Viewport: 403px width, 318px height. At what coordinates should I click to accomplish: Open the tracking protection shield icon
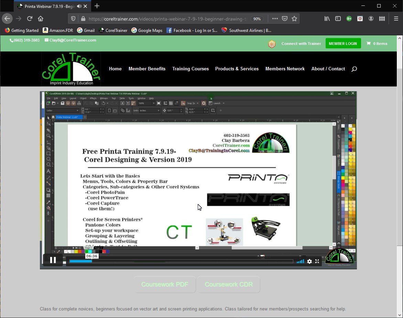(x=73, y=19)
